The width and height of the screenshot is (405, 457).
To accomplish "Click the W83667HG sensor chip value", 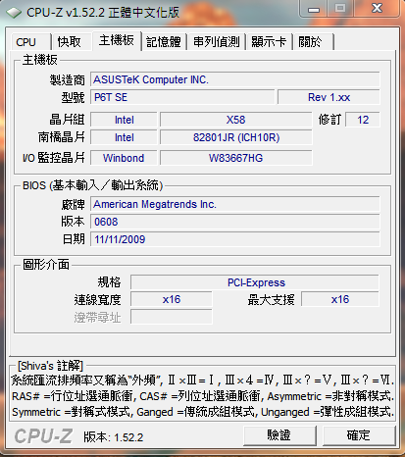I will [235, 158].
